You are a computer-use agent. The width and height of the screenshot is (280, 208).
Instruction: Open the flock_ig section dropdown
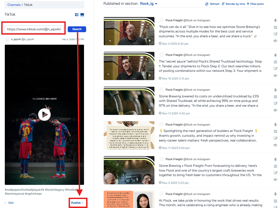tap(149, 3)
